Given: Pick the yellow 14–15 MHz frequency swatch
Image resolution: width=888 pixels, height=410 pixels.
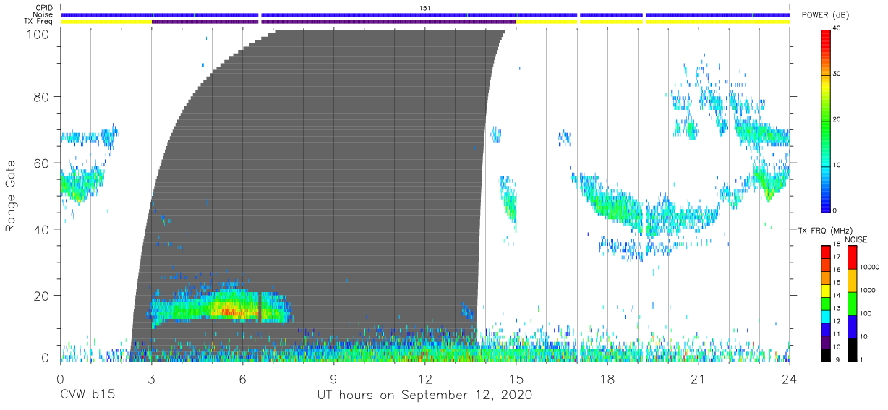Looking at the screenshot, I should pyautogui.click(x=825, y=291).
